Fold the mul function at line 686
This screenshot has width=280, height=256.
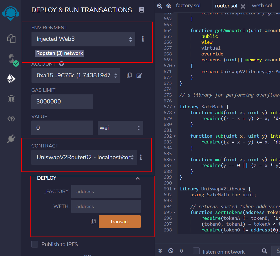[x=175, y=160]
